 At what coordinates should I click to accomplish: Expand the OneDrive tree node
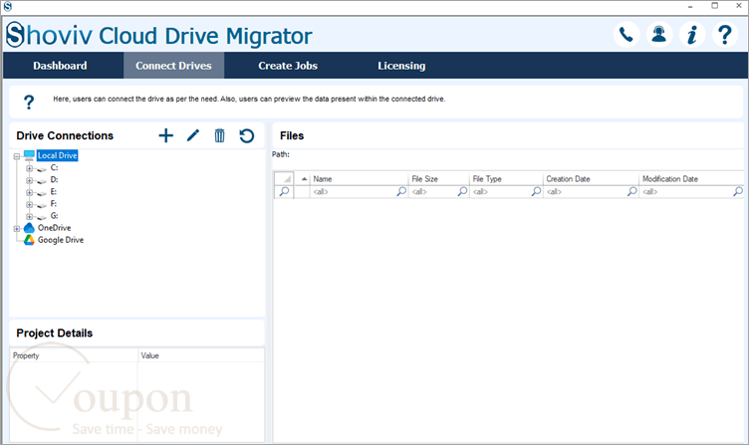[x=17, y=229]
